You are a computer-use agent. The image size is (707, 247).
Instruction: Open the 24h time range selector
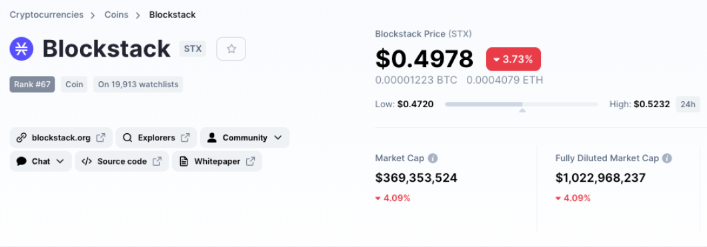[688, 105]
